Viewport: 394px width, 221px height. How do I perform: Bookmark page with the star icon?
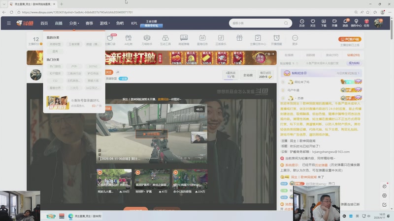pyautogui.click(x=368, y=12)
